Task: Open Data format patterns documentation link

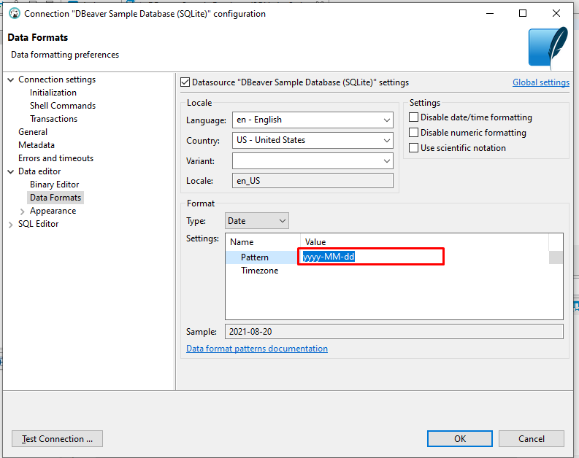Action: (257, 349)
